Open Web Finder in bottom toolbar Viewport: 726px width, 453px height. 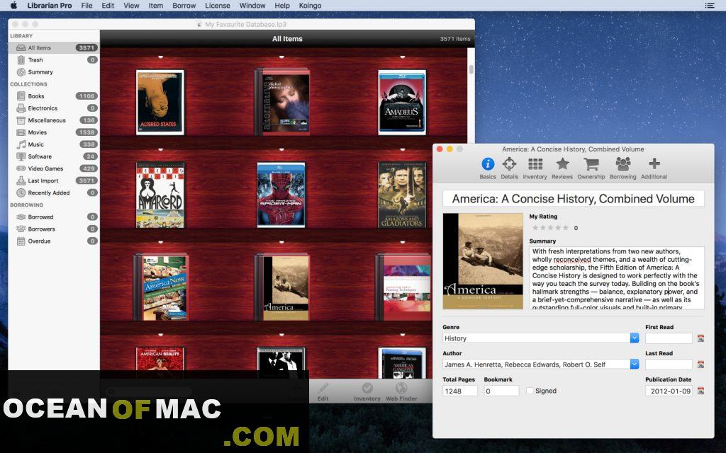click(401, 392)
